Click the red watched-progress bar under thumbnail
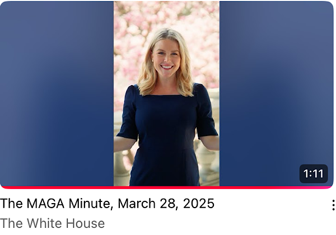336x235 pixels. pyautogui.click(x=167, y=187)
